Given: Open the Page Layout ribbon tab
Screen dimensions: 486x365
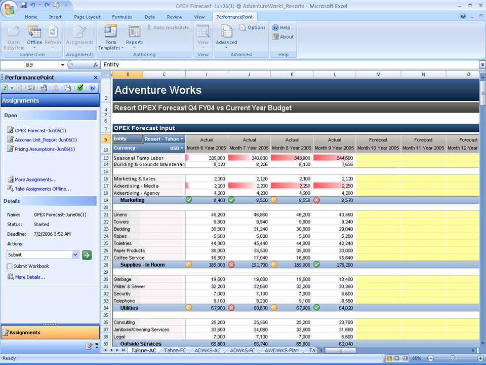Looking at the screenshot, I should click(x=87, y=17).
